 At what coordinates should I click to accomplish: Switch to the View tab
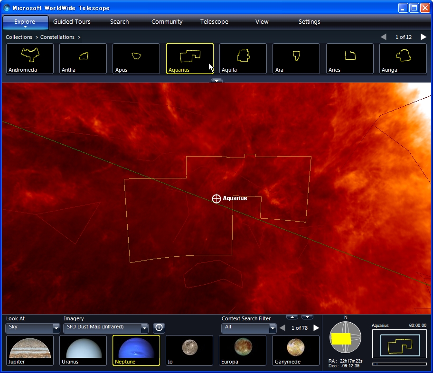(x=262, y=22)
